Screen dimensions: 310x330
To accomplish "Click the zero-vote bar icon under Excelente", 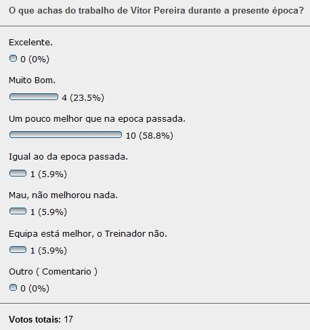I will tap(13, 58).
